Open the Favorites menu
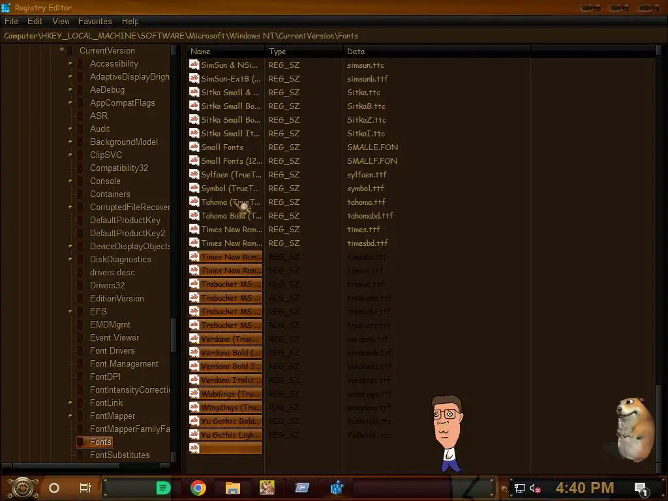The image size is (668, 501). pyautogui.click(x=95, y=22)
